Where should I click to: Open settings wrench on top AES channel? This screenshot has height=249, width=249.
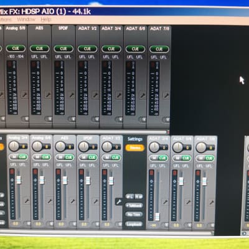(x=48, y=95)
